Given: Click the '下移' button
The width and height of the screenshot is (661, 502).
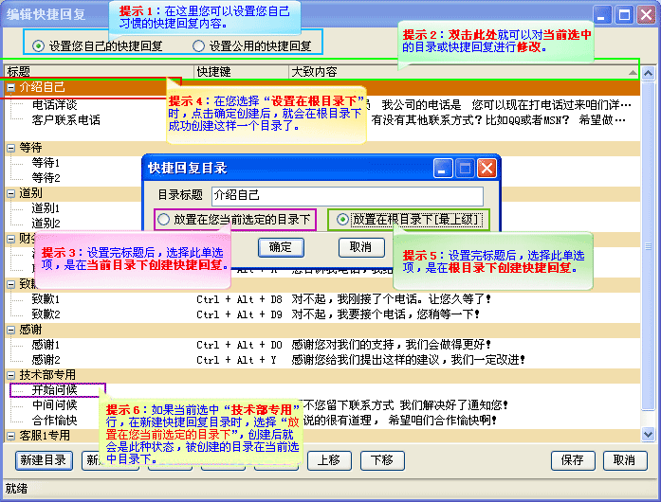Looking at the screenshot, I should [x=381, y=460].
